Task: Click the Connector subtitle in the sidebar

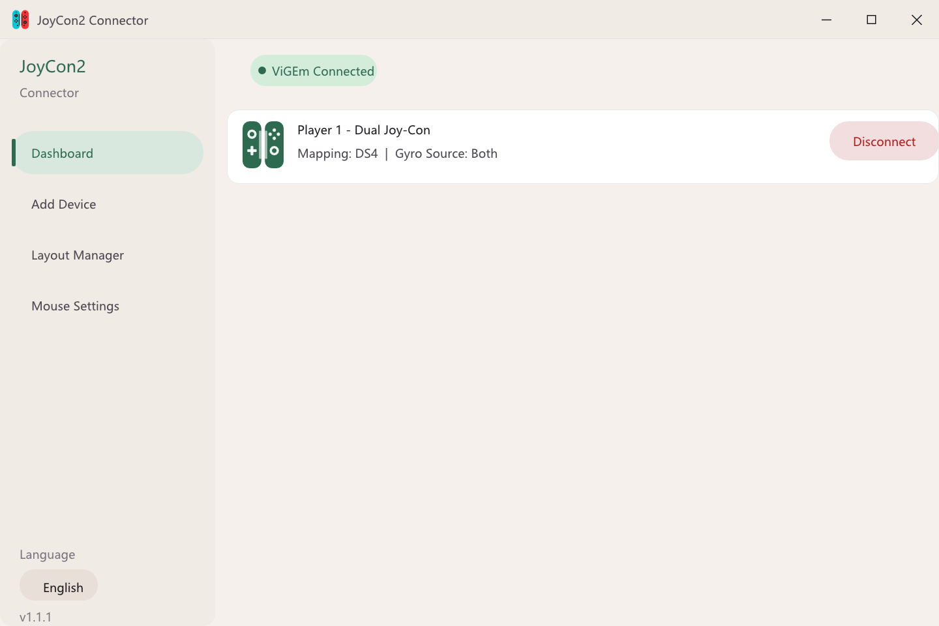Action: coord(49,93)
